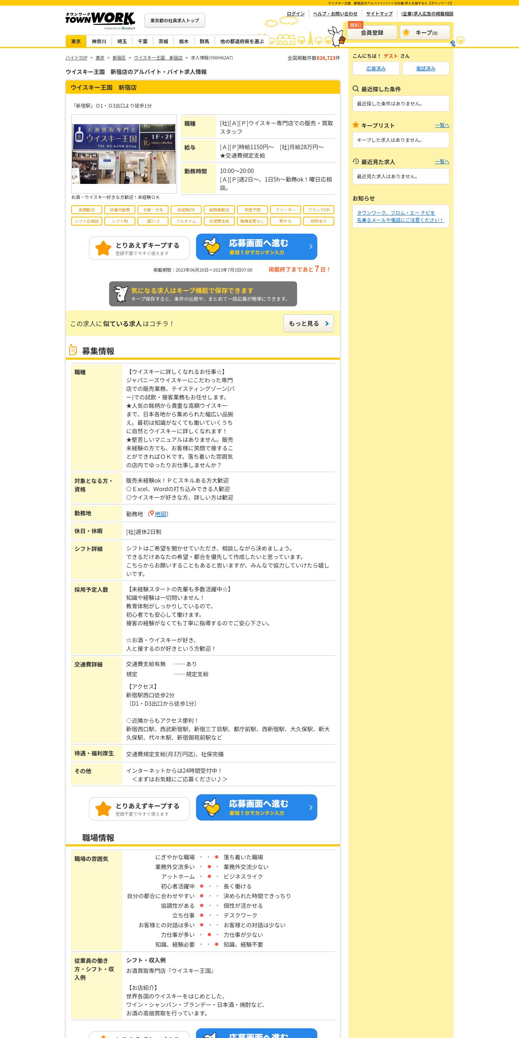The width and height of the screenshot is (519, 1038).
Task: Click the 経験者歓迎 tag
Action: [219, 210]
